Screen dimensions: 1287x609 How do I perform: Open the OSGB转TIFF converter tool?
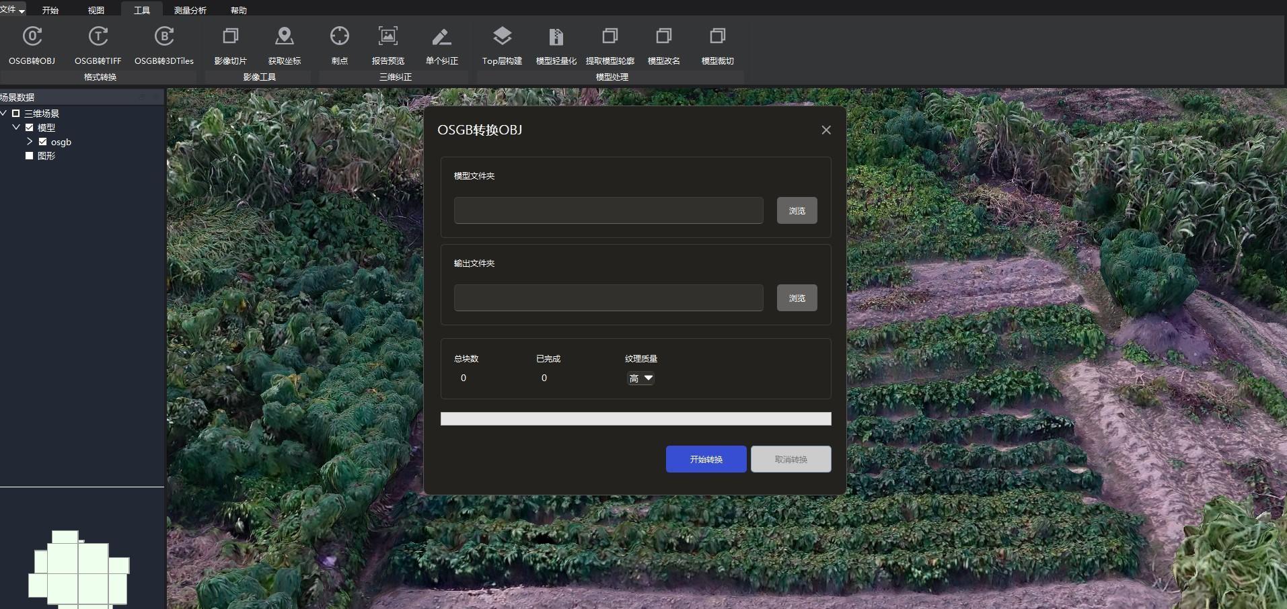98,37
